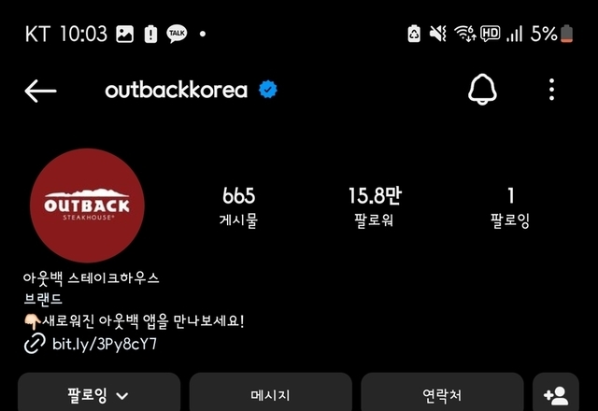
Task: Tap the link chain icon beside bit.ly
Action: pyautogui.click(x=35, y=343)
